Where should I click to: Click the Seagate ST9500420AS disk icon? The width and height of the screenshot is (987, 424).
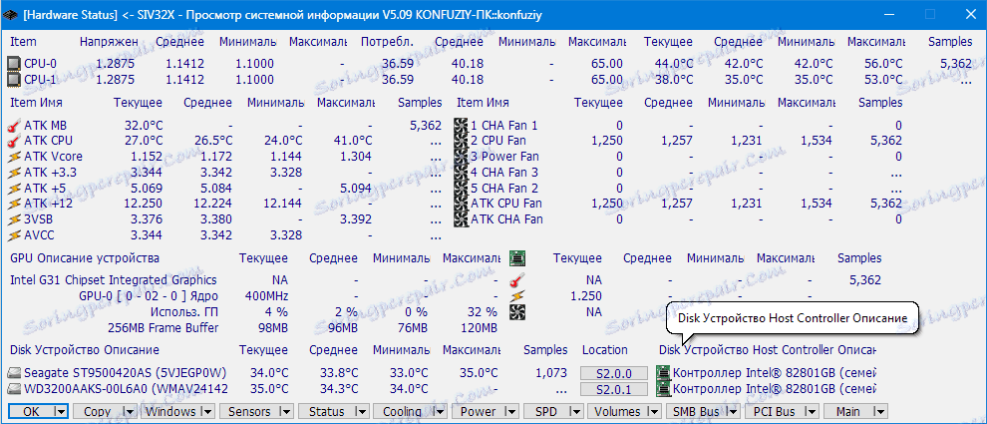[14, 373]
